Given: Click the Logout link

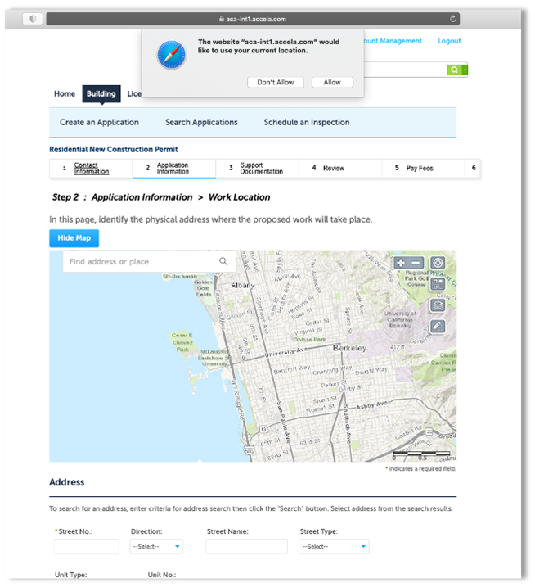Looking at the screenshot, I should click(x=449, y=41).
